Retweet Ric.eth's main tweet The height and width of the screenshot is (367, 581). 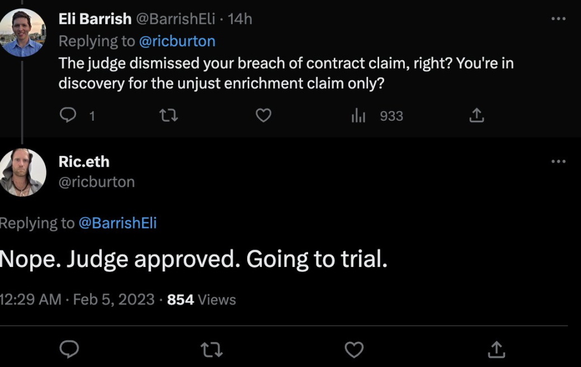coord(211,350)
